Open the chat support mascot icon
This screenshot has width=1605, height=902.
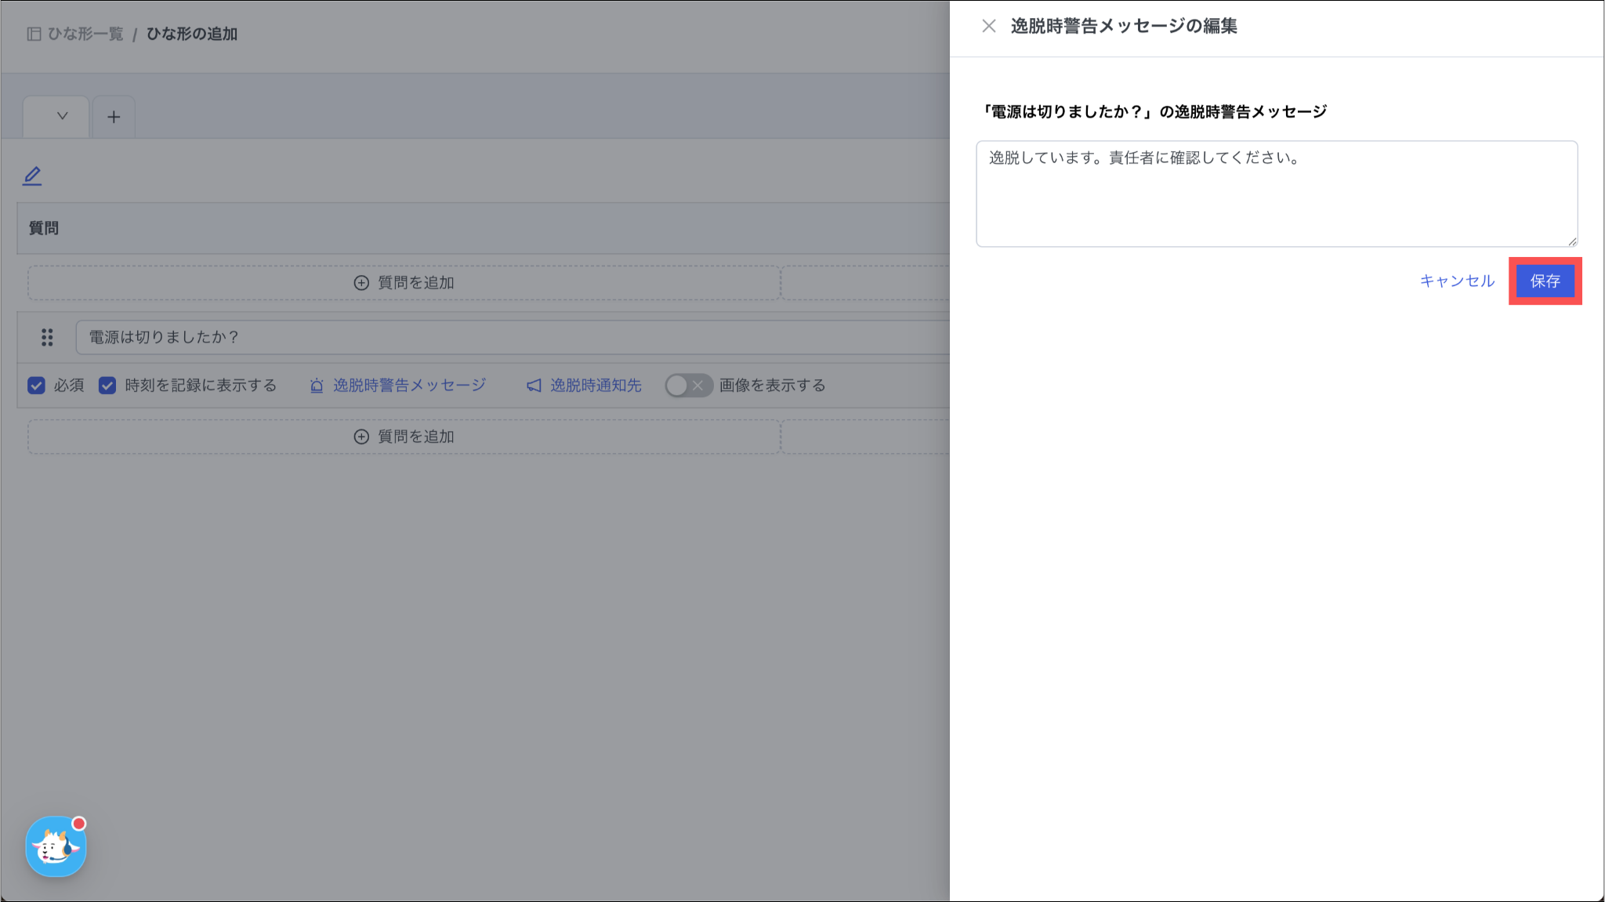[x=56, y=847]
